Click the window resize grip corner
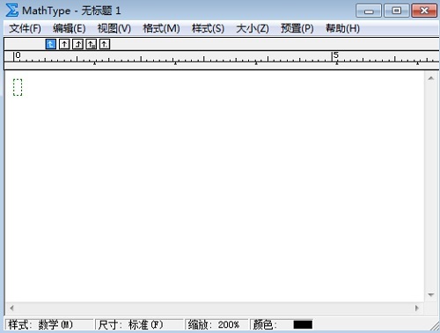440x333 pixels. [434, 326]
